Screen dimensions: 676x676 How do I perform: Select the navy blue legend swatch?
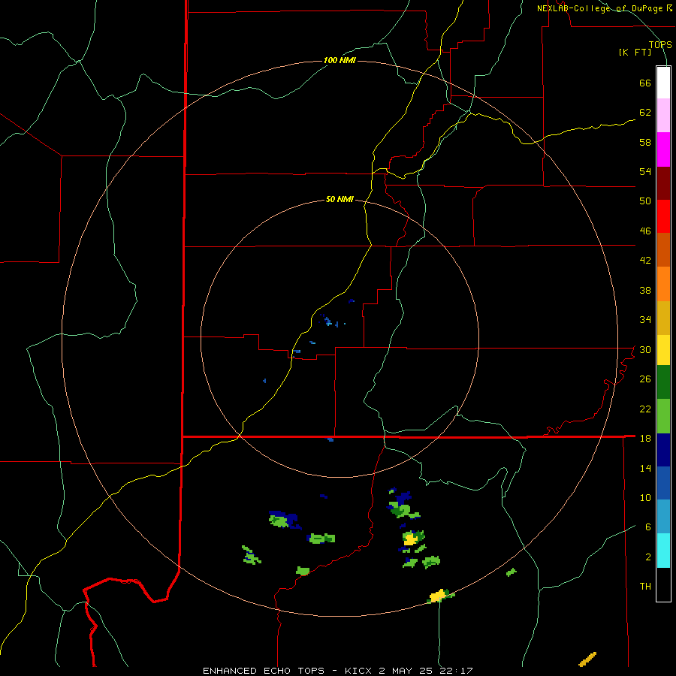point(663,450)
